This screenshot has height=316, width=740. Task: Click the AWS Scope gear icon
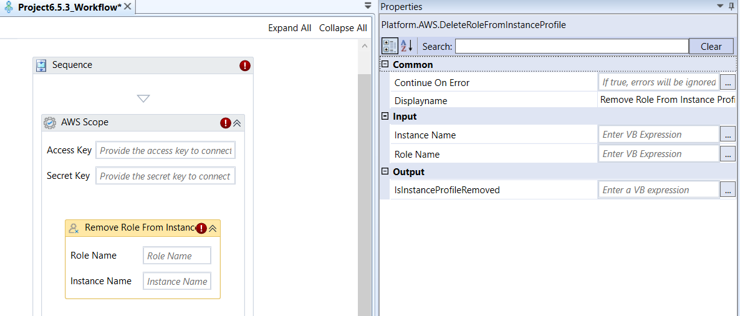(50, 123)
